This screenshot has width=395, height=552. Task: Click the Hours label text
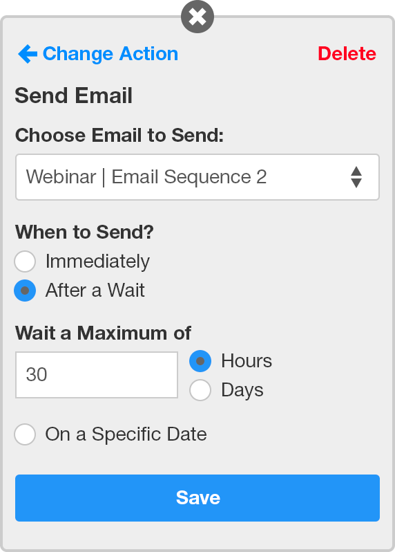tap(247, 361)
